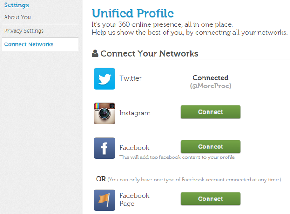This screenshot has width=290, height=214.
Task: Open Privacy Settings in the sidebar
Action: (24, 31)
